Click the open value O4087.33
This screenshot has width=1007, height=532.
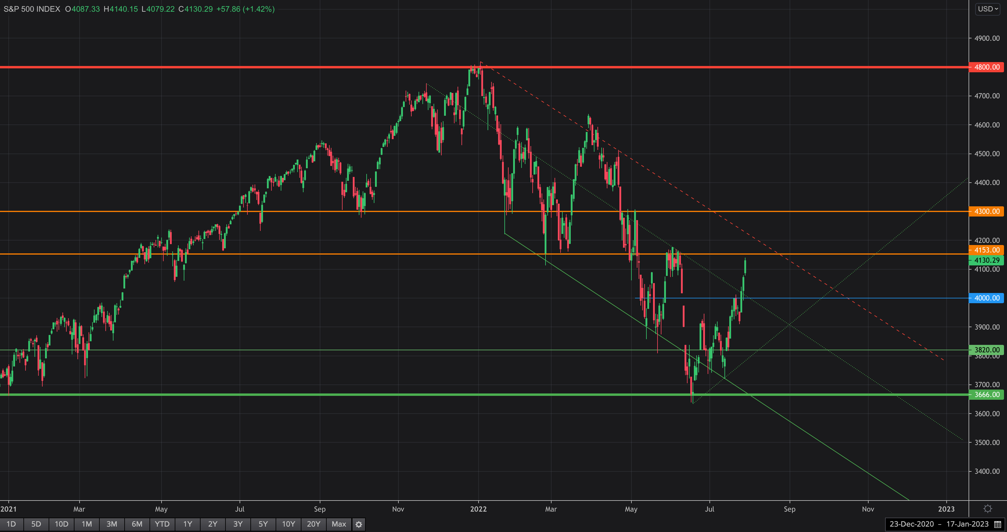pos(83,9)
